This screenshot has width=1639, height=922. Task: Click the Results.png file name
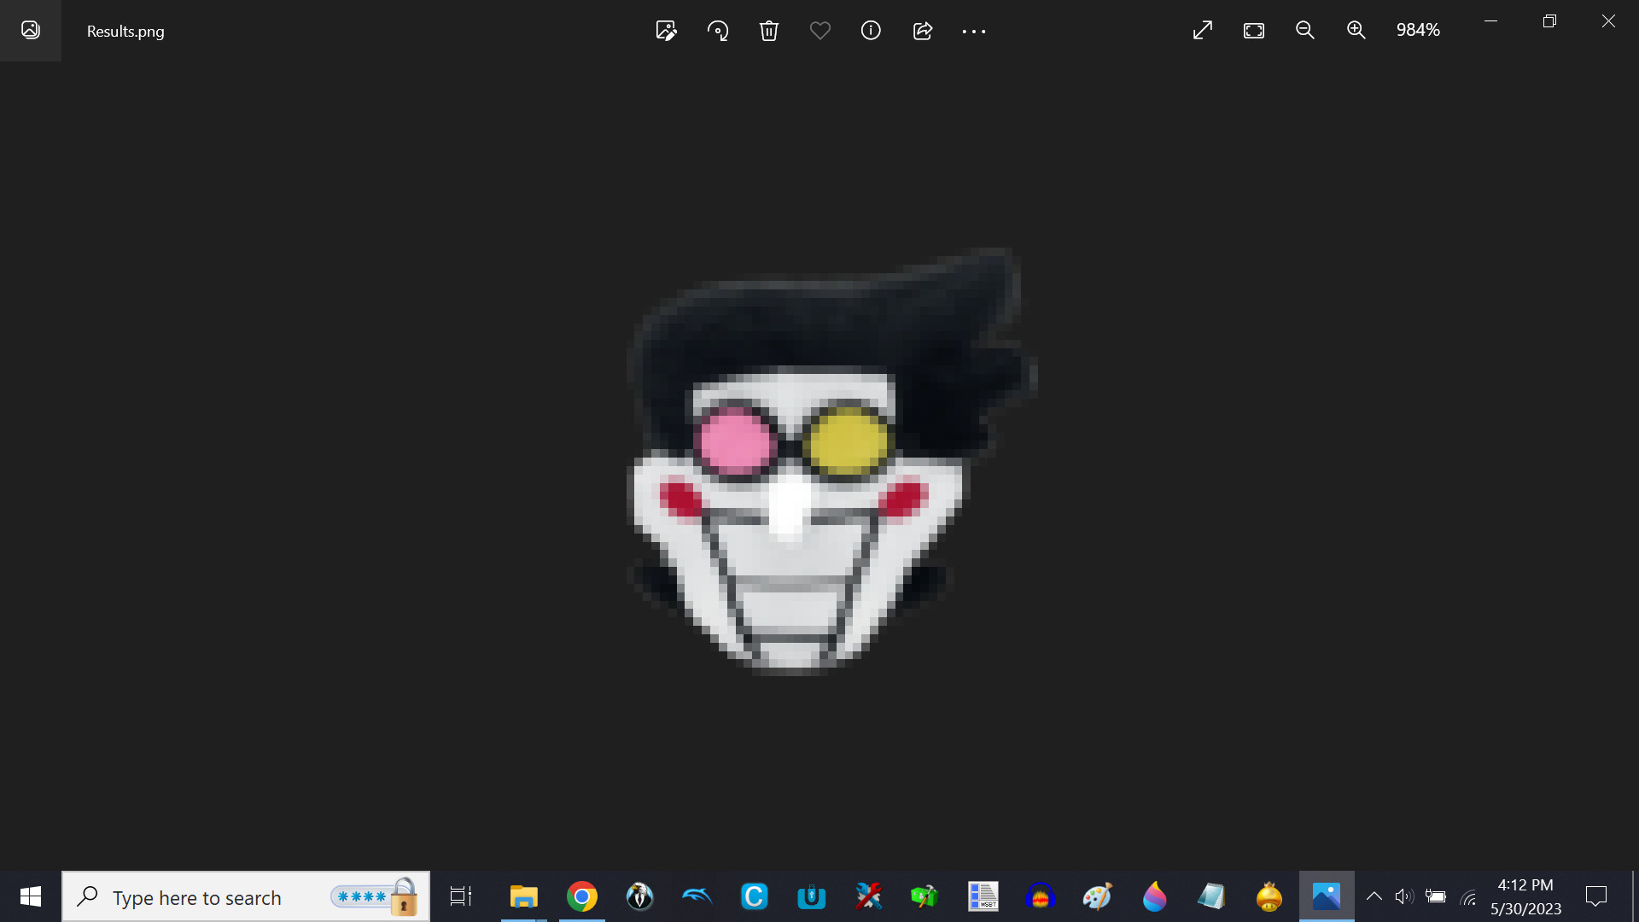pyautogui.click(x=125, y=32)
